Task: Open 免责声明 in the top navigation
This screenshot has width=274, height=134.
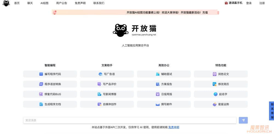Action: pyautogui.click(x=80, y=3)
